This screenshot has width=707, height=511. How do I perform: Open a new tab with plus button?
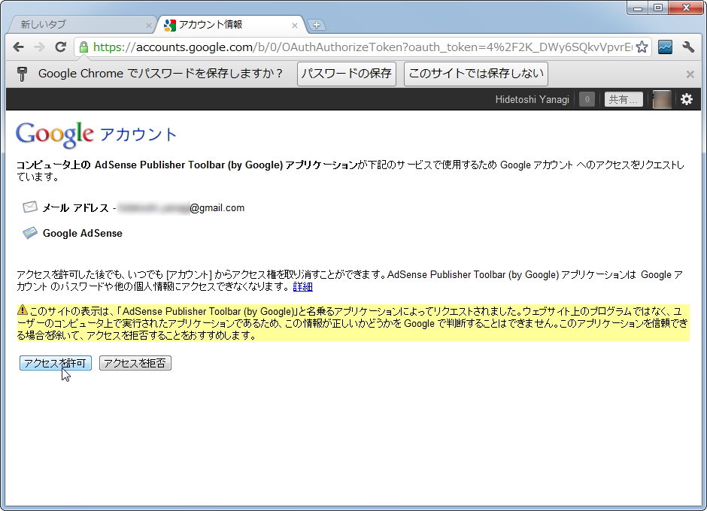click(316, 26)
